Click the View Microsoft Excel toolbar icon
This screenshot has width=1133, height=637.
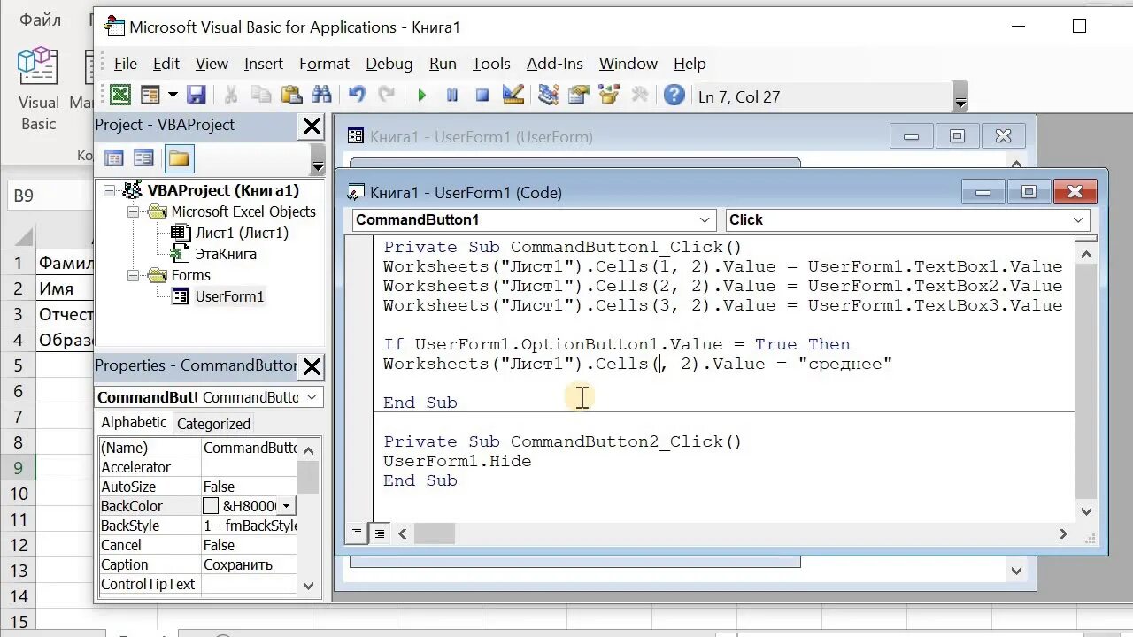pos(120,95)
